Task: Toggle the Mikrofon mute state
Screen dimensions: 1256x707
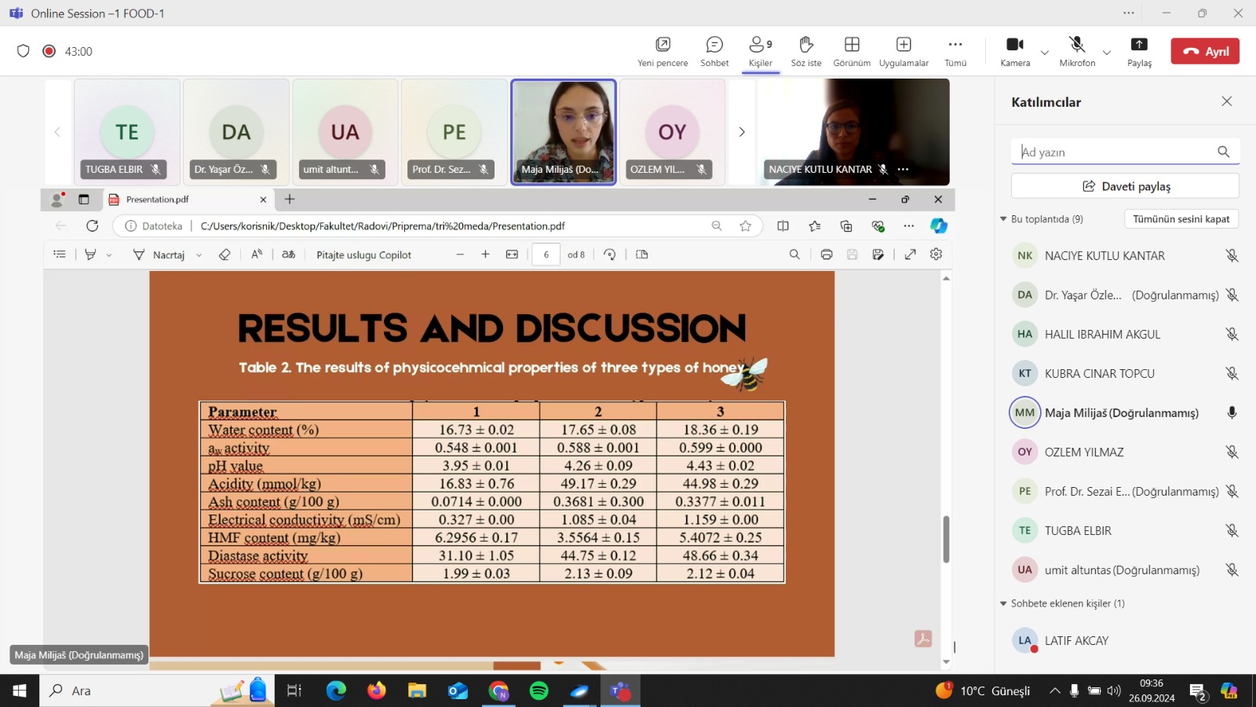Action: (1077, 51)
